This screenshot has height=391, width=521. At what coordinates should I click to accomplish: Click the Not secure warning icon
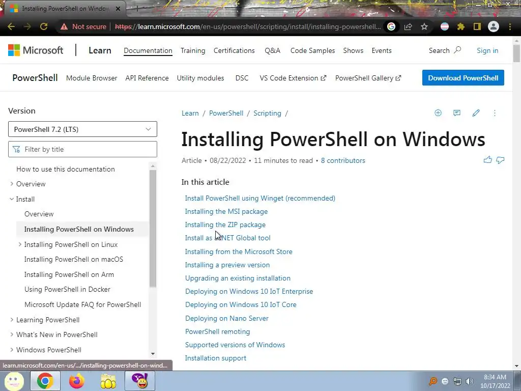tap(64, 26)
